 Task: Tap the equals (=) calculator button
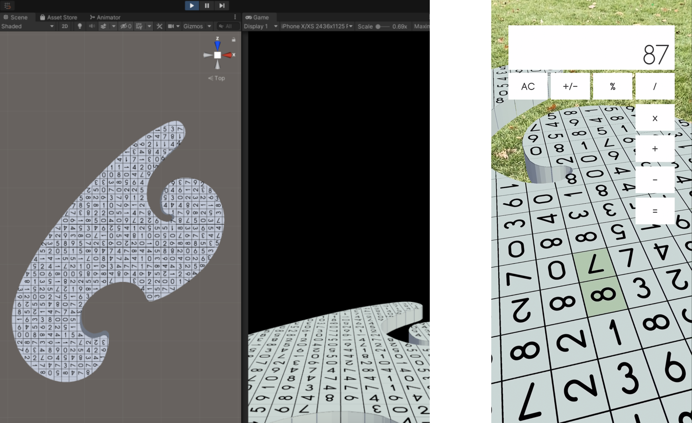coord(655,211)
